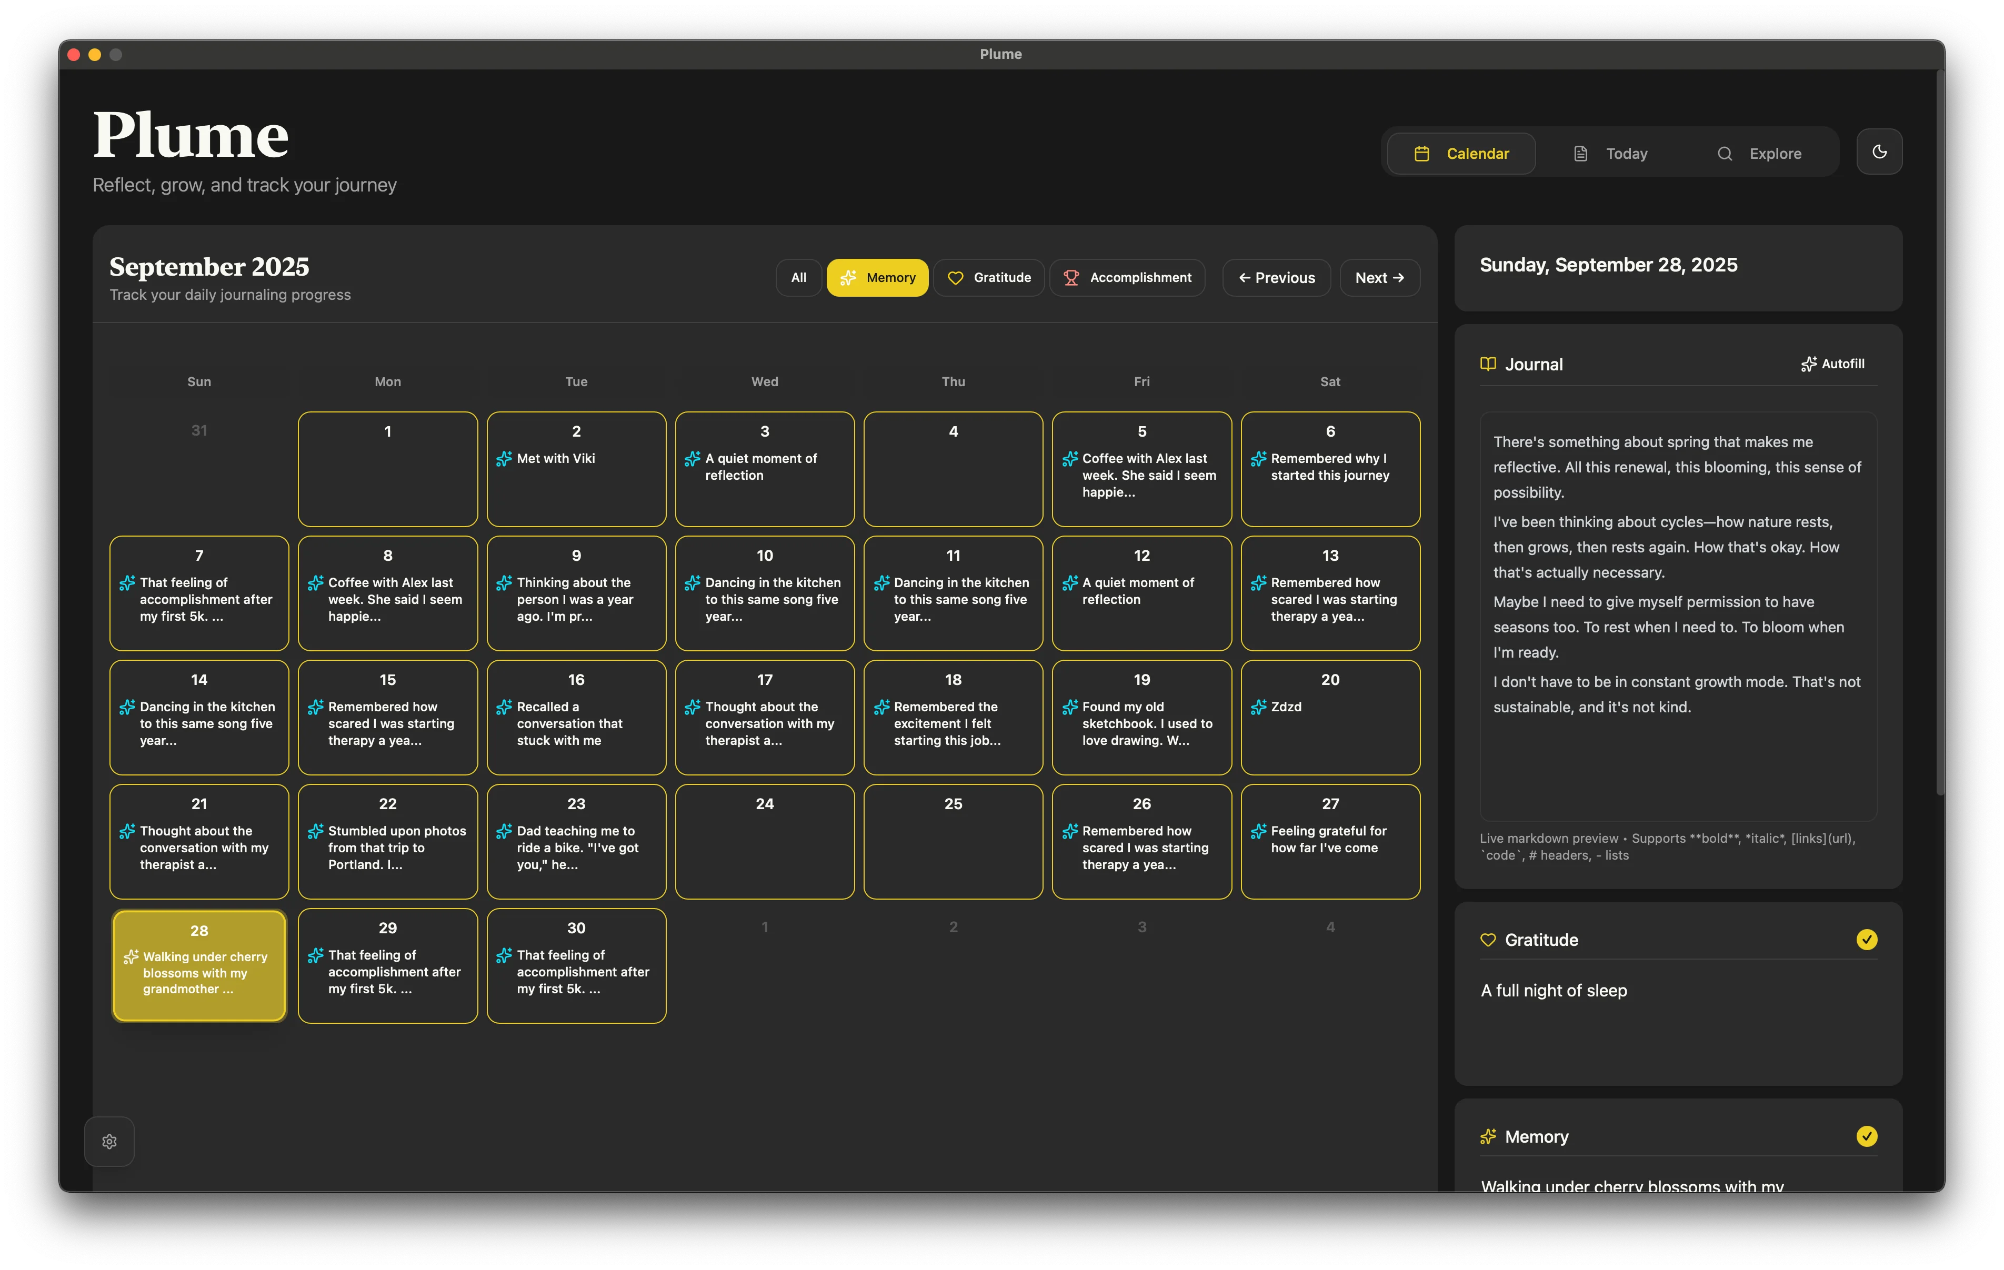This screenshot has width=2004, height=1270.
Task: Switch filter to All entries
Action: pyautogui.click(x=798, y=278)
